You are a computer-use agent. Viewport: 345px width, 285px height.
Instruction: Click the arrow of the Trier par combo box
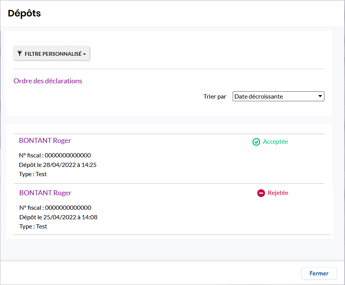click(x=320, y=97)
